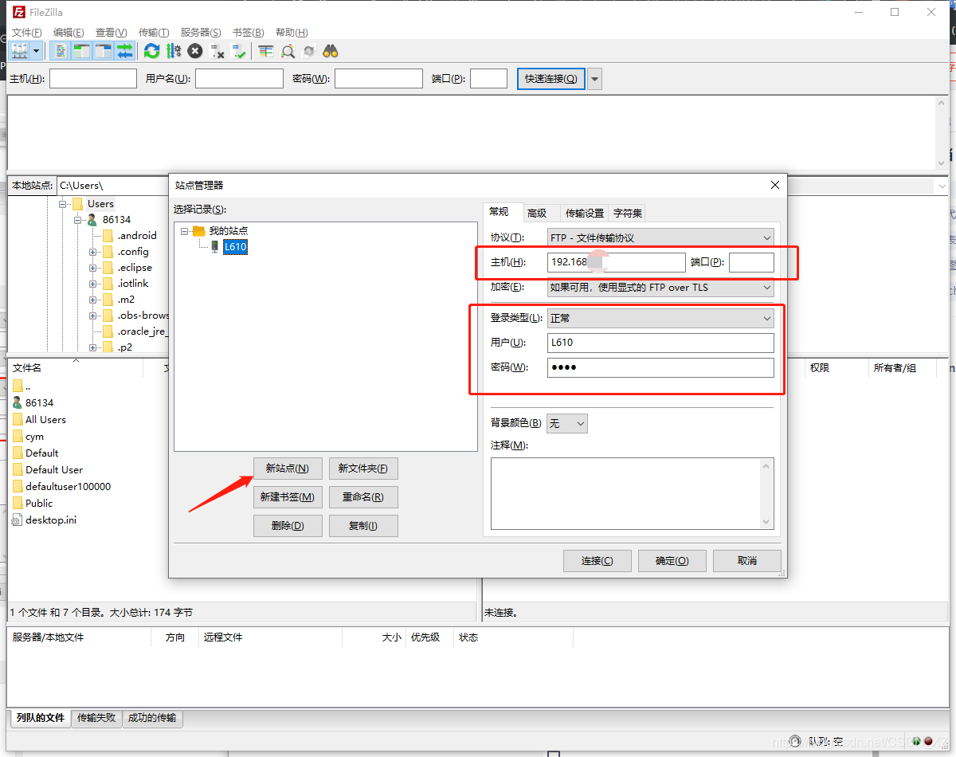Open the 加密 encryption dropdown
This screenshot has height=757, width=956.
click(660, 287)
